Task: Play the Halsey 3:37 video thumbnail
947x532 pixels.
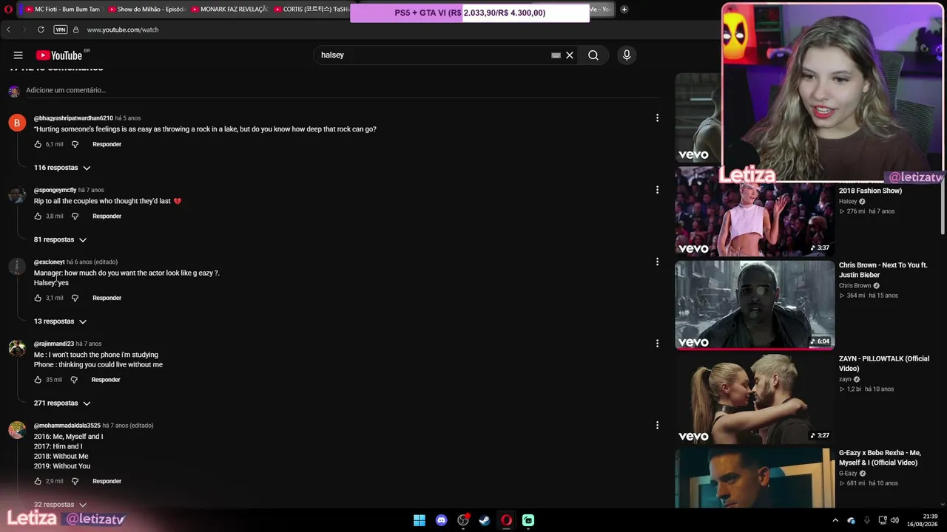Action: 755,212
